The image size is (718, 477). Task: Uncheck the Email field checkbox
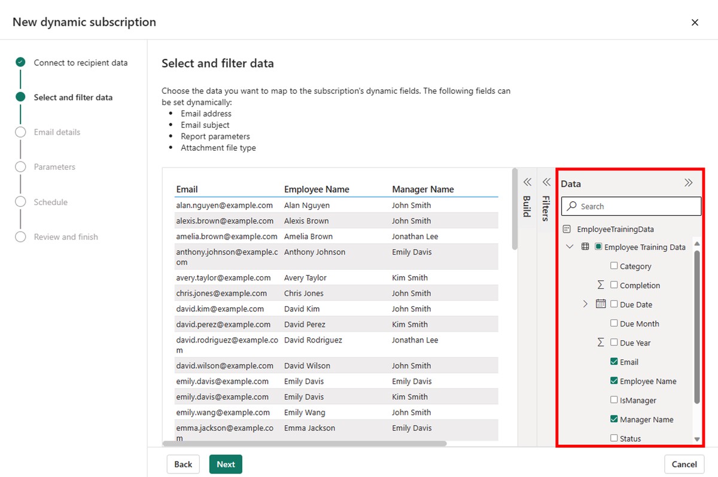point(614,362)
